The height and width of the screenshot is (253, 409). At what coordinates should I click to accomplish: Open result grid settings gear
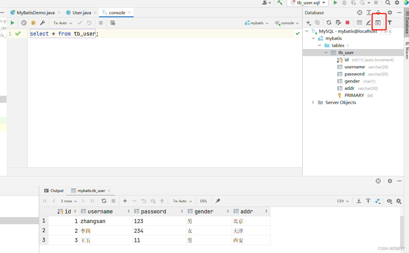(399, 201)
